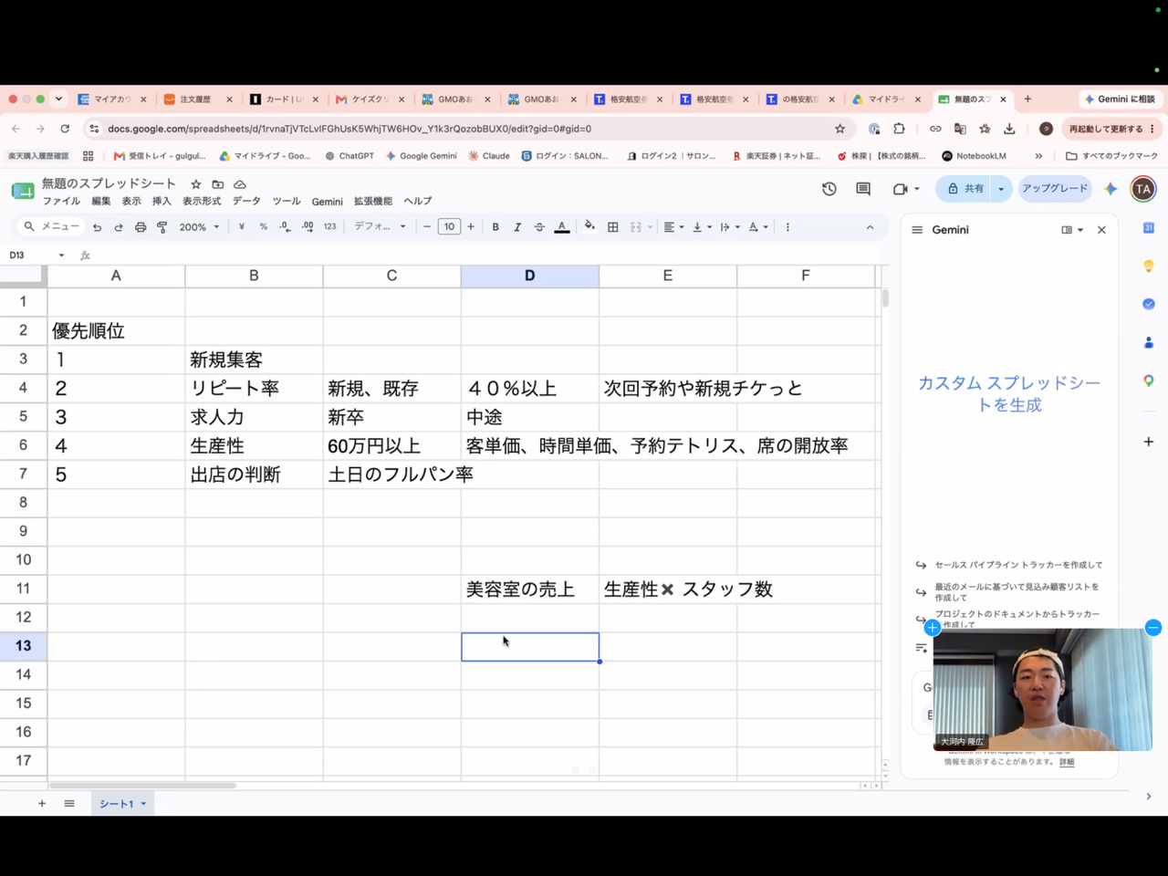Open the share options arrow
Screen dimensions: 1168x876
pos(1001,189)
